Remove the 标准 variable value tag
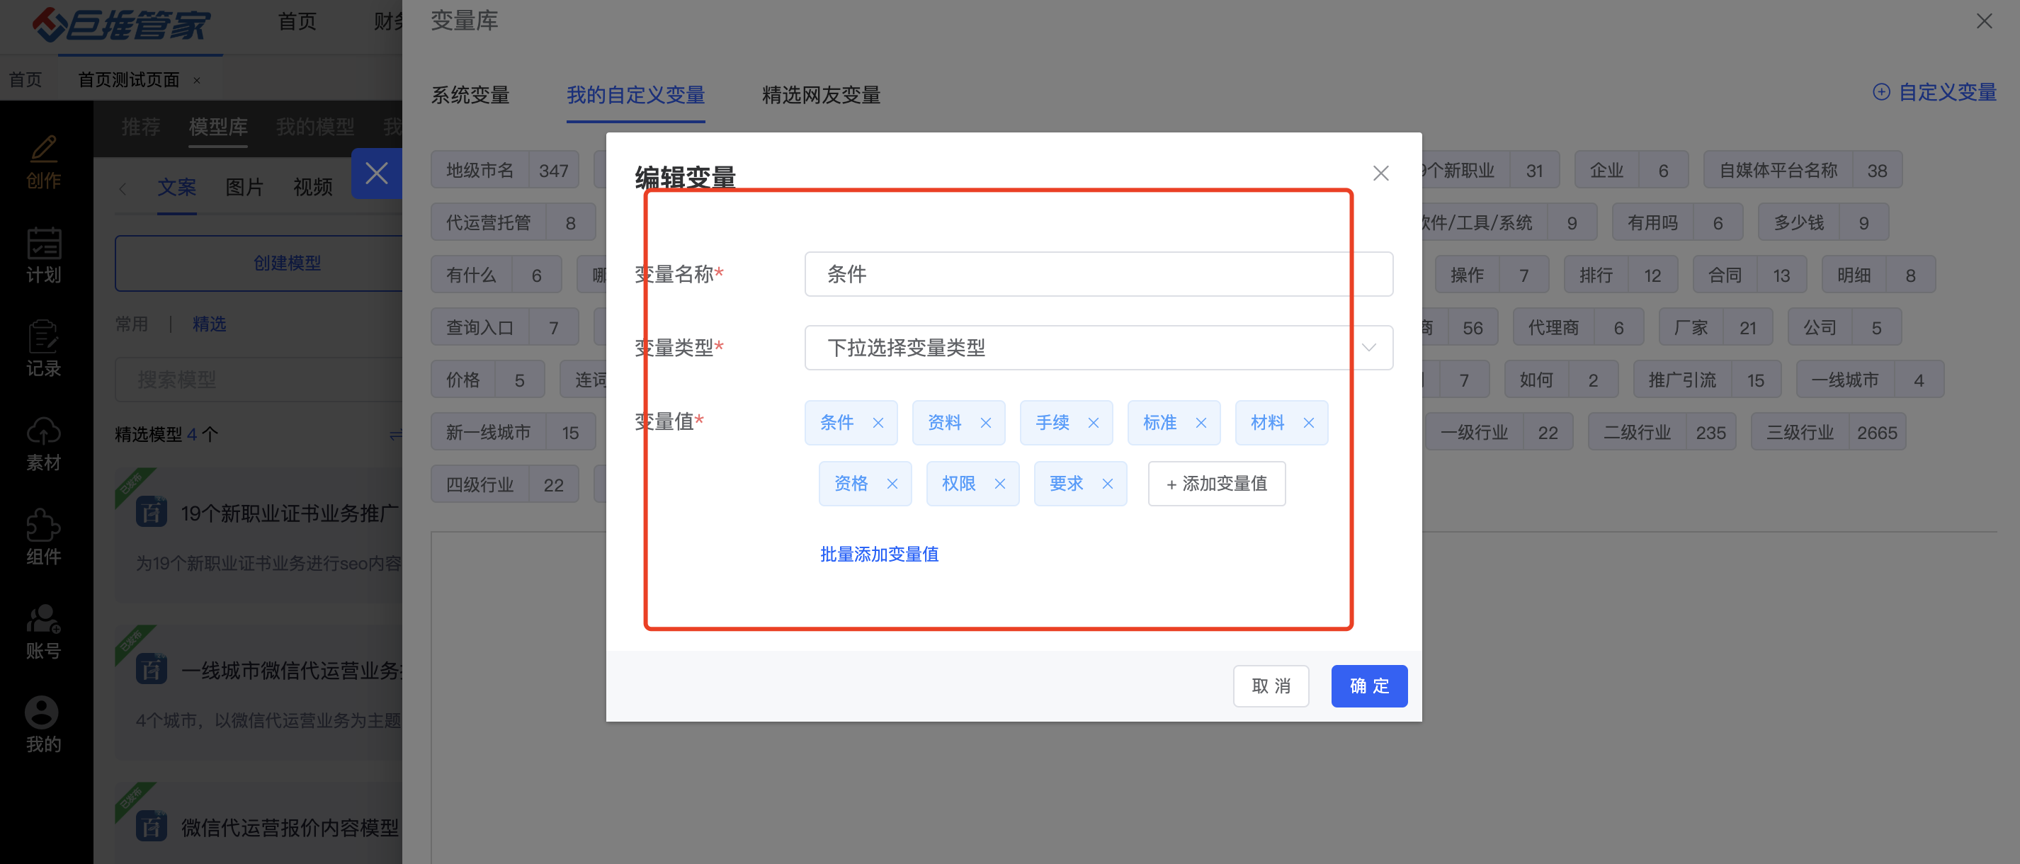The image size is (2020, 864). click(x=1201, y=424)
